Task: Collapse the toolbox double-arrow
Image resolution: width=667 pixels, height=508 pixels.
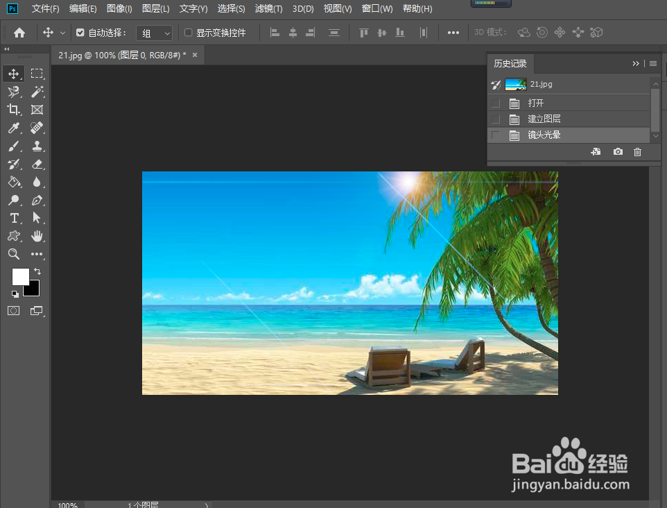Action: (7, 49)
